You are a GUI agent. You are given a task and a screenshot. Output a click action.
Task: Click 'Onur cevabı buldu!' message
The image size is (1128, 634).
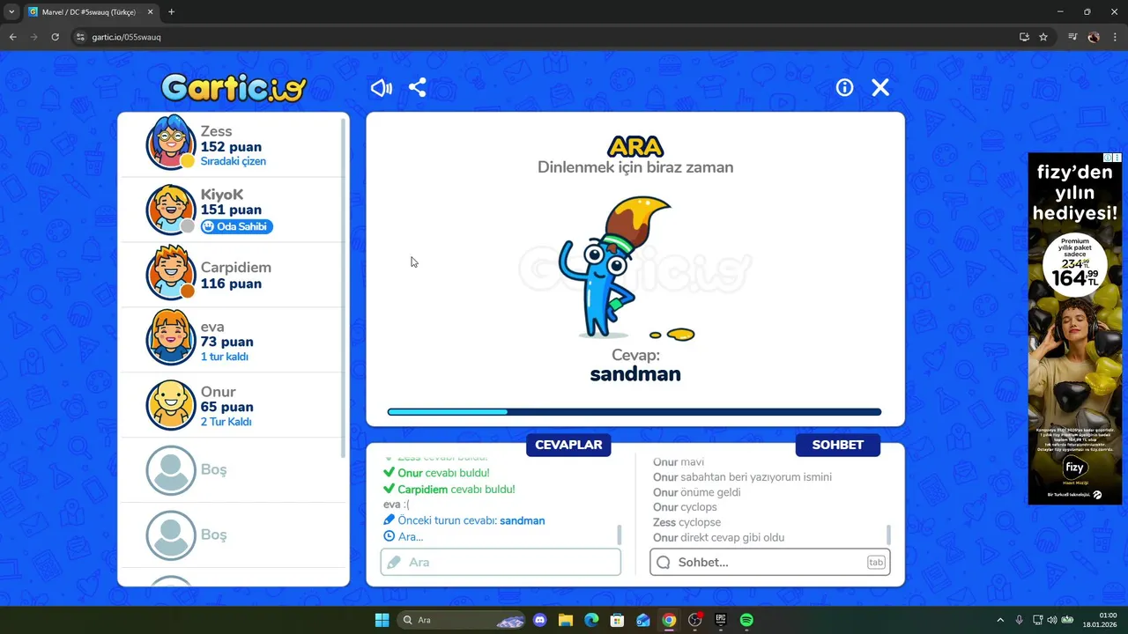point(436,473)
